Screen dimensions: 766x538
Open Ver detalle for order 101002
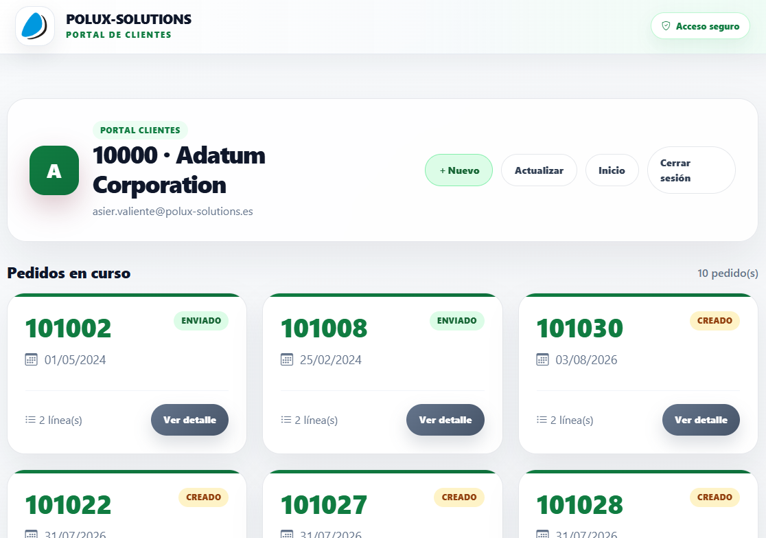(x=189, y=420)
